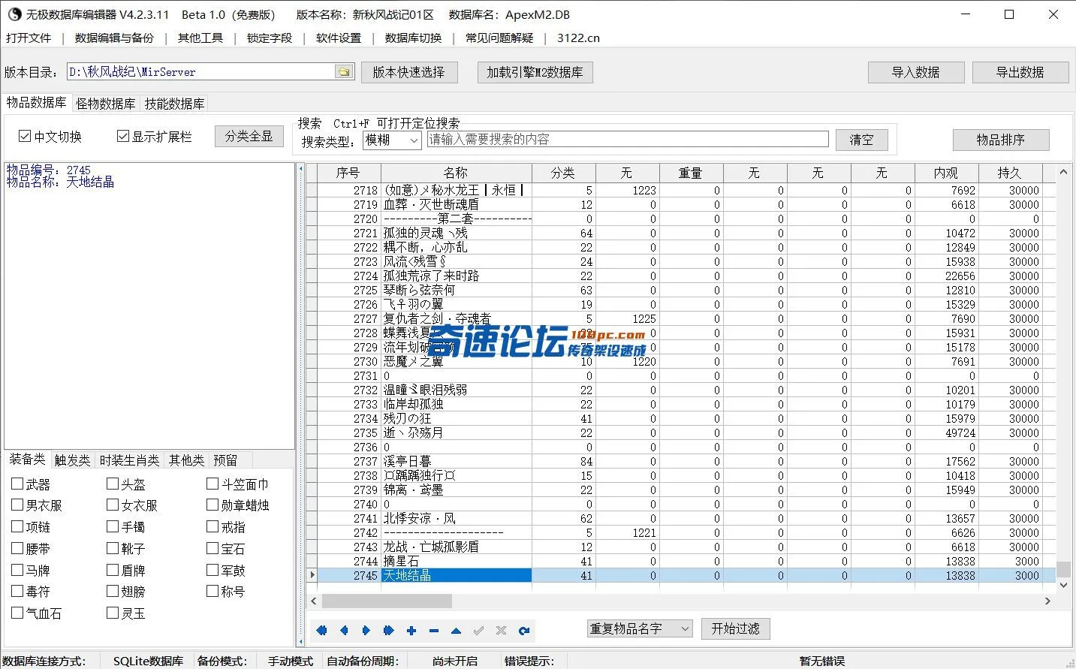Viewport: 1076px width, 669px height.
Task: Start filtering with 开始过滤 button
Action: [x=736, y=628]
